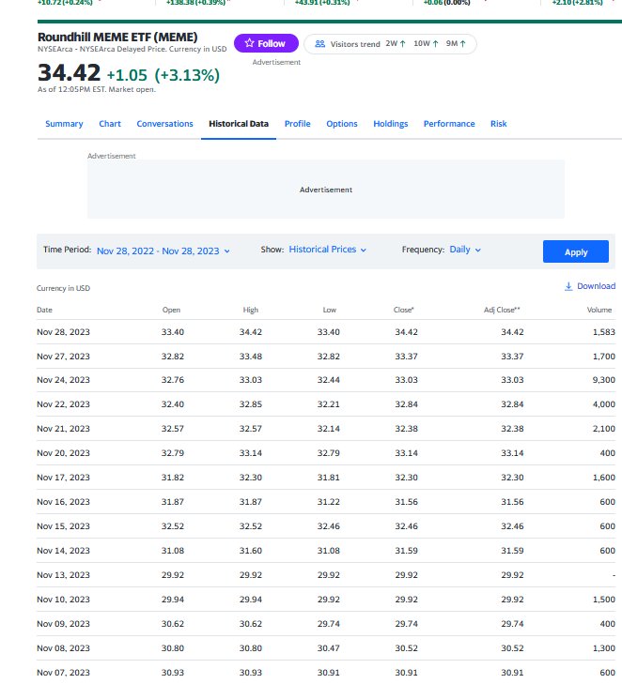Go to the Options tab
The width and height of the screenshot is (622, 684).
[x=342, y=124]
